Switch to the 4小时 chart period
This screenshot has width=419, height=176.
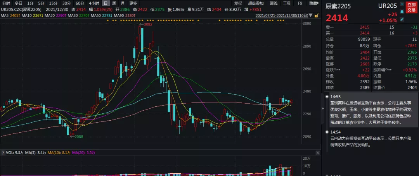coord(94,3)
